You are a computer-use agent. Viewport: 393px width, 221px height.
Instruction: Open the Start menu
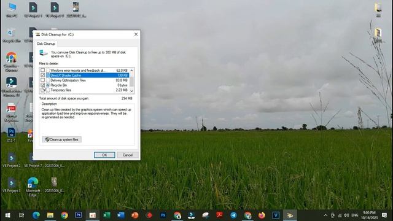[7, 215]
